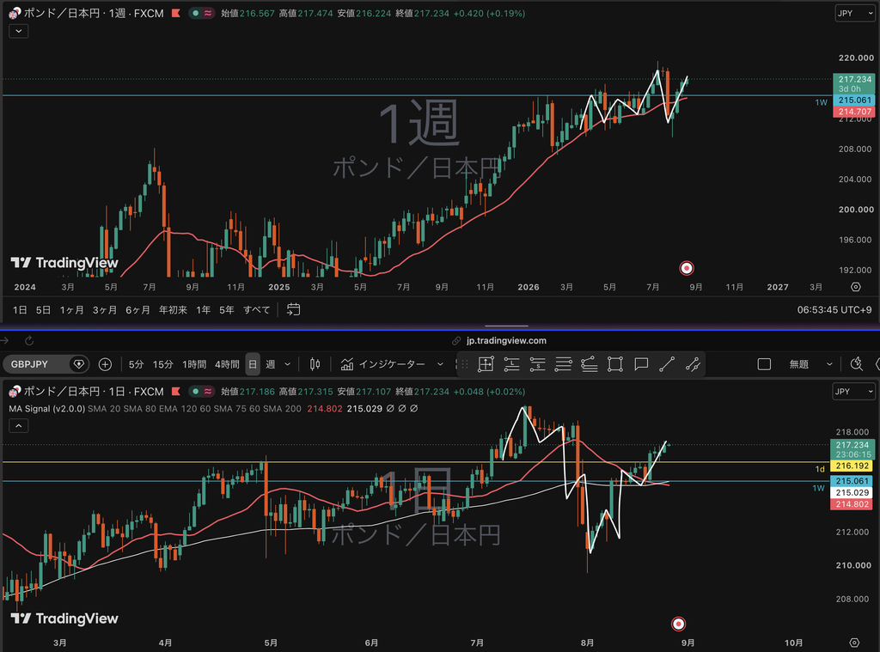Select the 1年 date range
The image size is (880, 652).
203,310
